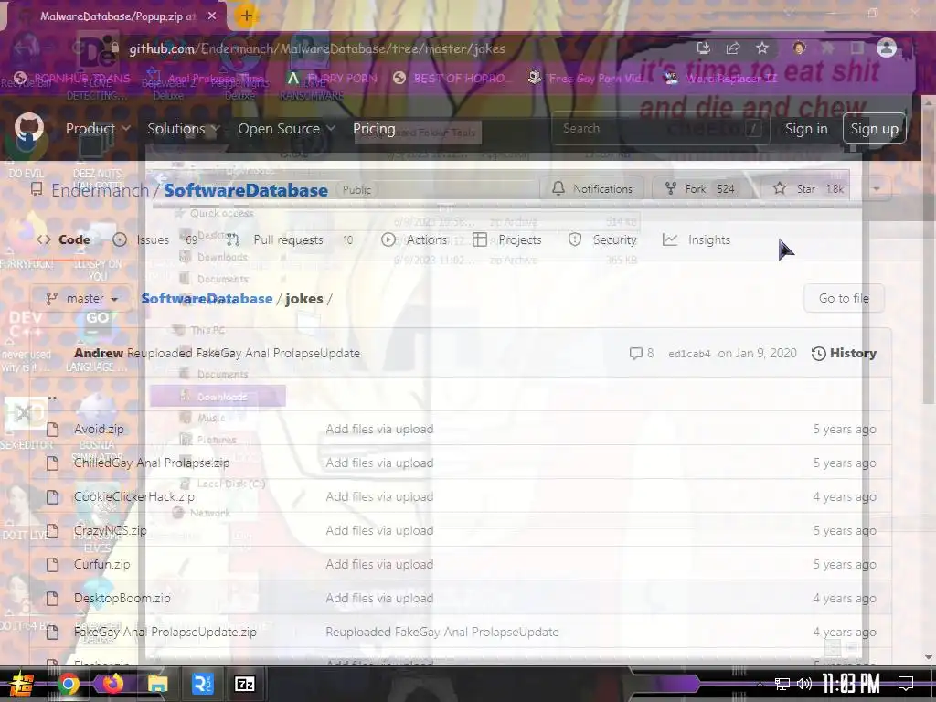Image resolution: width=936 pixels, height=702 pixels.
Task: Click the Go to file button
Action: pyautogui.click(x=844, y=298)
